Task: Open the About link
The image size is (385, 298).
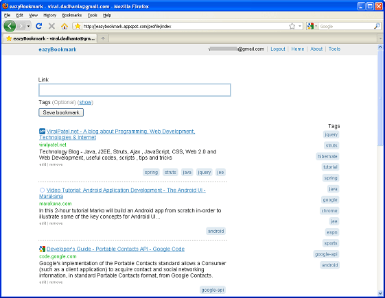Action: click(316, 49)
